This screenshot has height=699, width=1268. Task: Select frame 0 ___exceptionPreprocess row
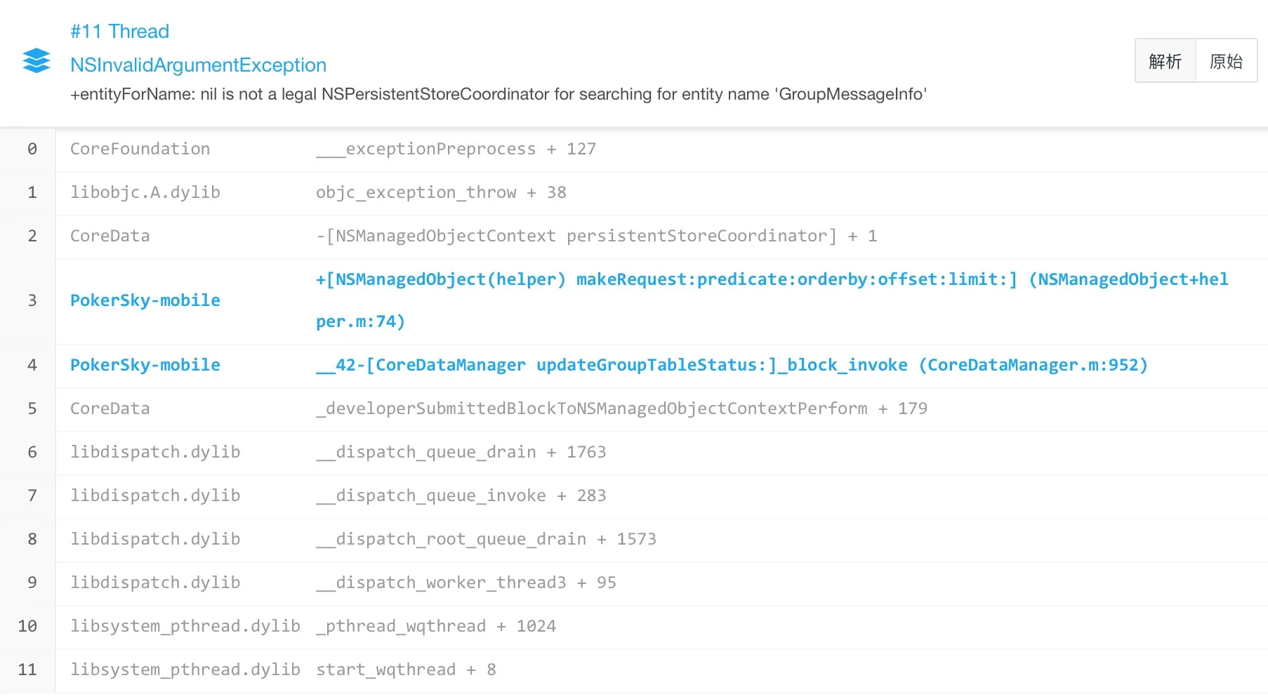(634, 149)
